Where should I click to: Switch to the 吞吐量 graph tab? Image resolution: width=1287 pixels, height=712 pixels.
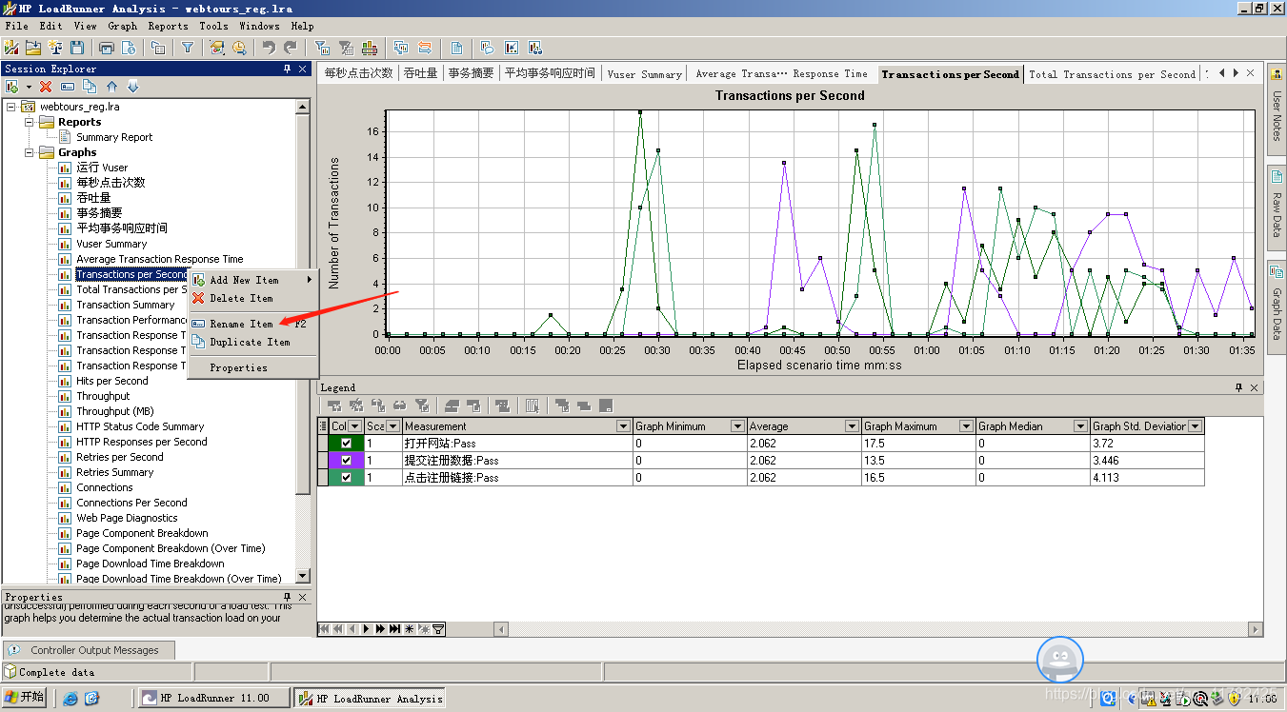(x=420, y=73)
